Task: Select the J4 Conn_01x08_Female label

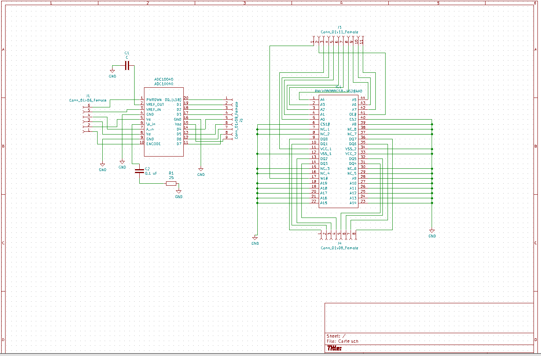Action: (x=339, y=248)
